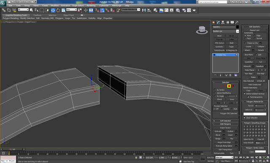270x163 pixels.
Task: Open the Material Editor icon
Action: click(x=178, y=10)
